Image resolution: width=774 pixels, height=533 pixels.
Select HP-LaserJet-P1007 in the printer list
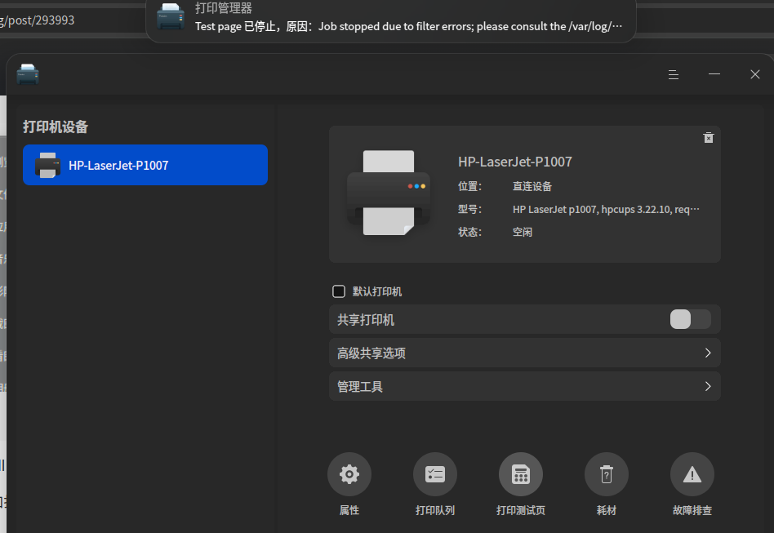pos(145,165)
